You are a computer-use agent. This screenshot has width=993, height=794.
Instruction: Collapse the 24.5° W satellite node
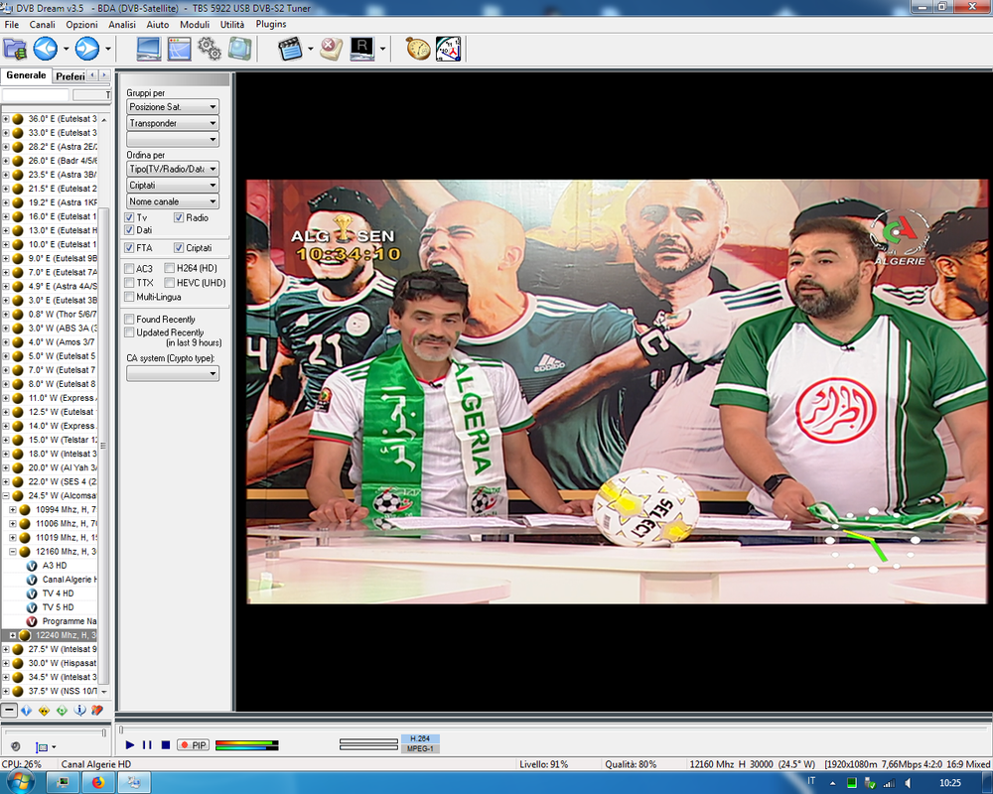[5, 496]
